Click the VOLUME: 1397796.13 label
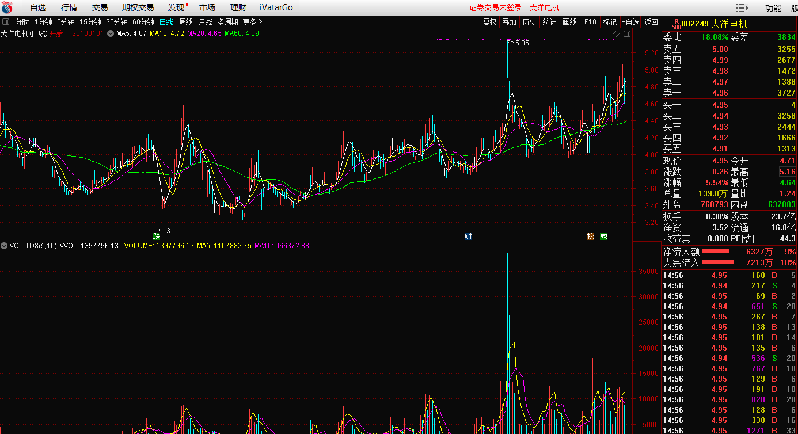This screenshot has height=434, width=798. click(x=159, y=246)
